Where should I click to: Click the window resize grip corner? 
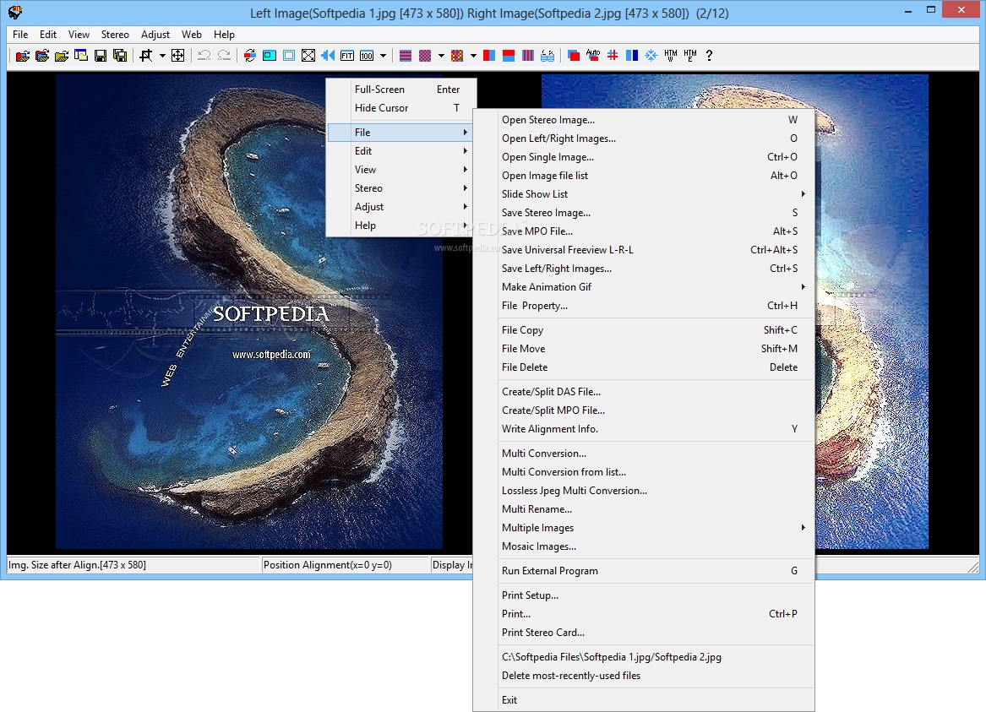pos(972,567)
